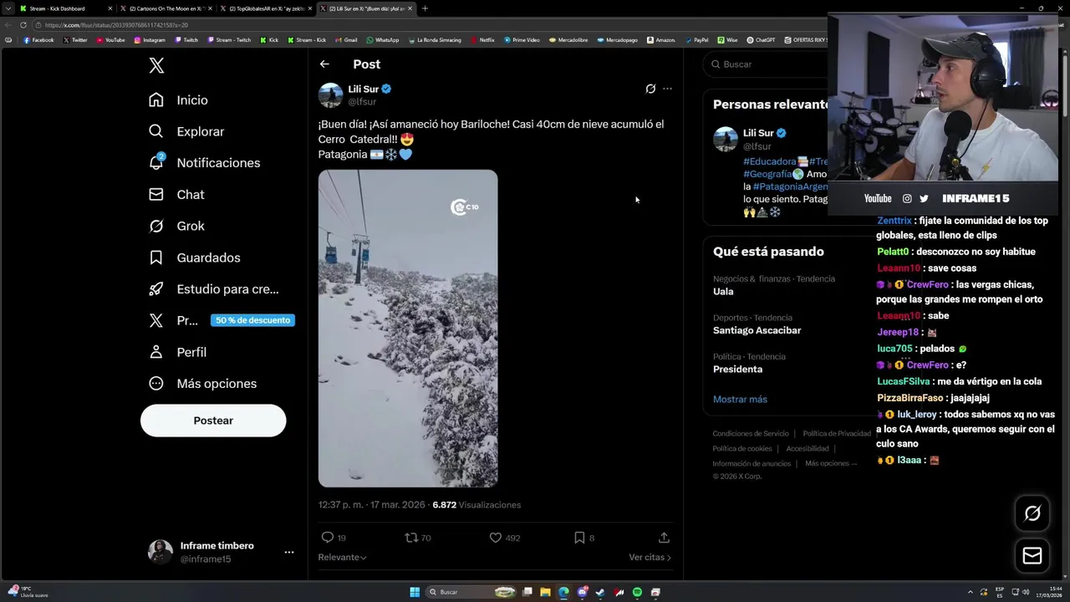Open the Uala trending topic

point(723,291)
